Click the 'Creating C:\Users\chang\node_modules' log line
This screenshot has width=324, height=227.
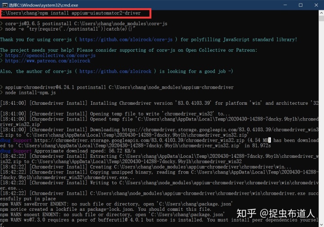click(145, 167)
